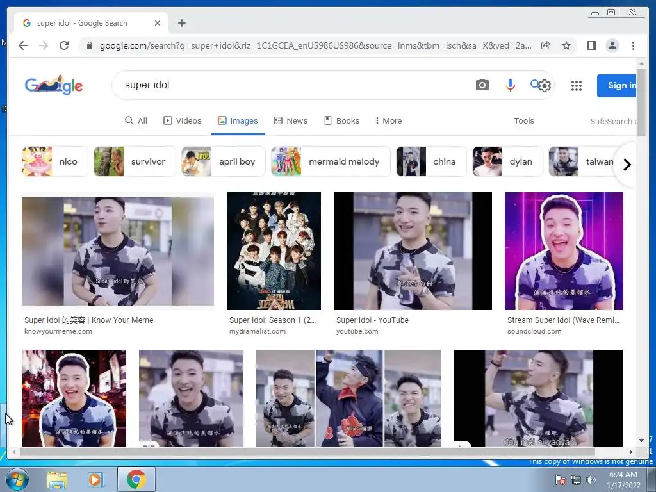Open volume control speaker icon
This screenshot has width=656, height=492.
tap(591, 480)
